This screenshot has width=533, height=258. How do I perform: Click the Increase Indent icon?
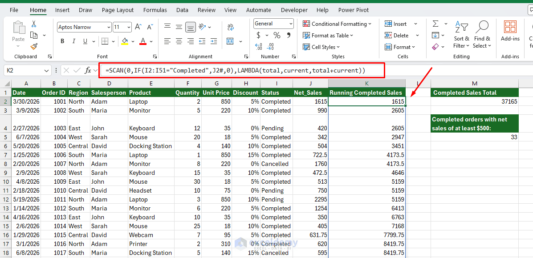coord(213,41)
